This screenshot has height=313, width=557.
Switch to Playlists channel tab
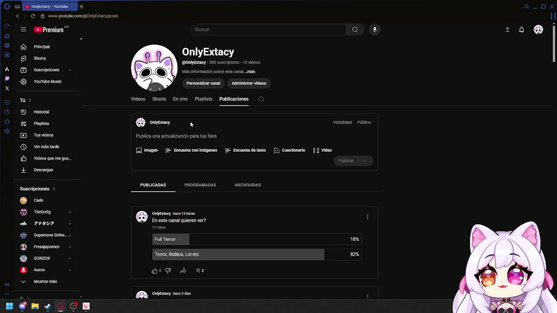coord(204,99)
